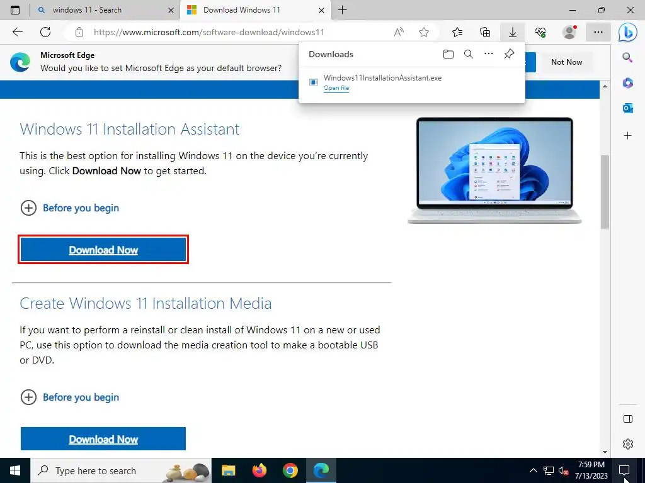Close the Download Windows 11 tab

coord(322,10)
